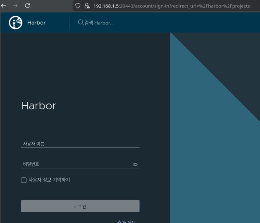This screenshot has height=223, width=260.
Task: Reload the page with refresh icon
Action: tap(27, 6)
